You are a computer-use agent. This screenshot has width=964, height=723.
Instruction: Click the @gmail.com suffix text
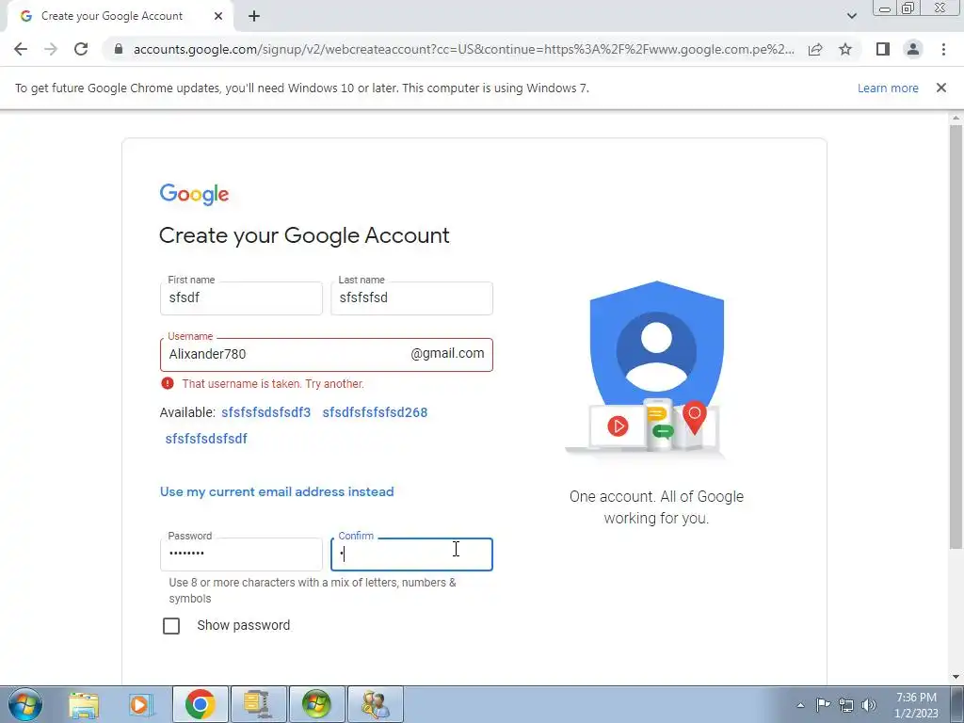[447, 354]
